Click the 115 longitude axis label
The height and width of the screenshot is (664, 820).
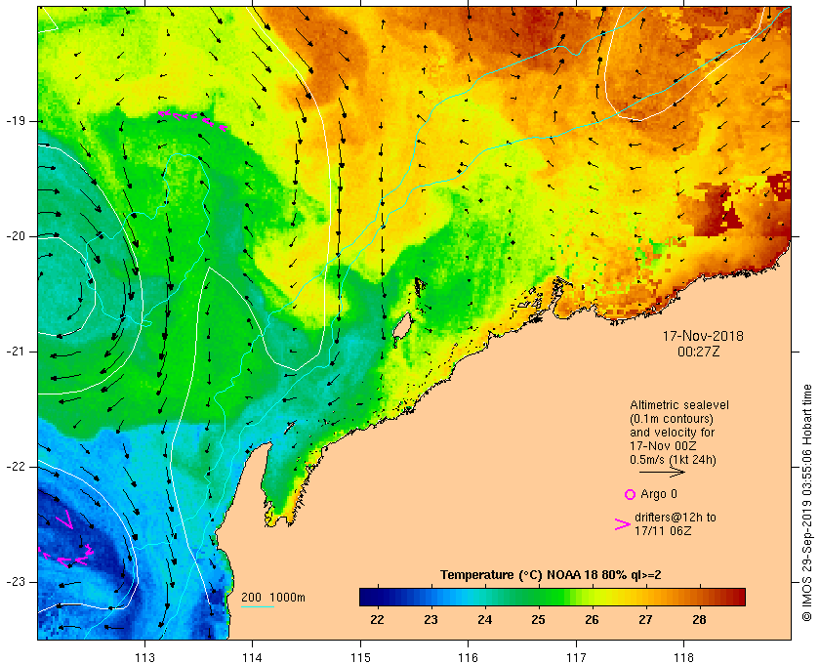tap(360, 658)
